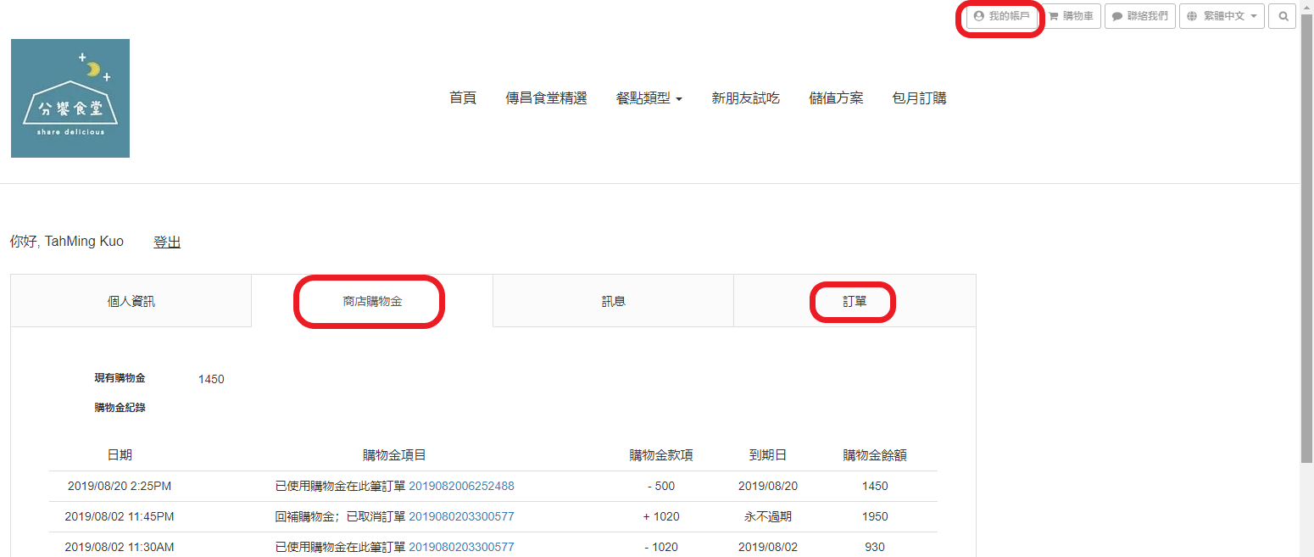
Task: Go to 首頁 in navigation
Action: pyautogui.click(x=463, y=98)
